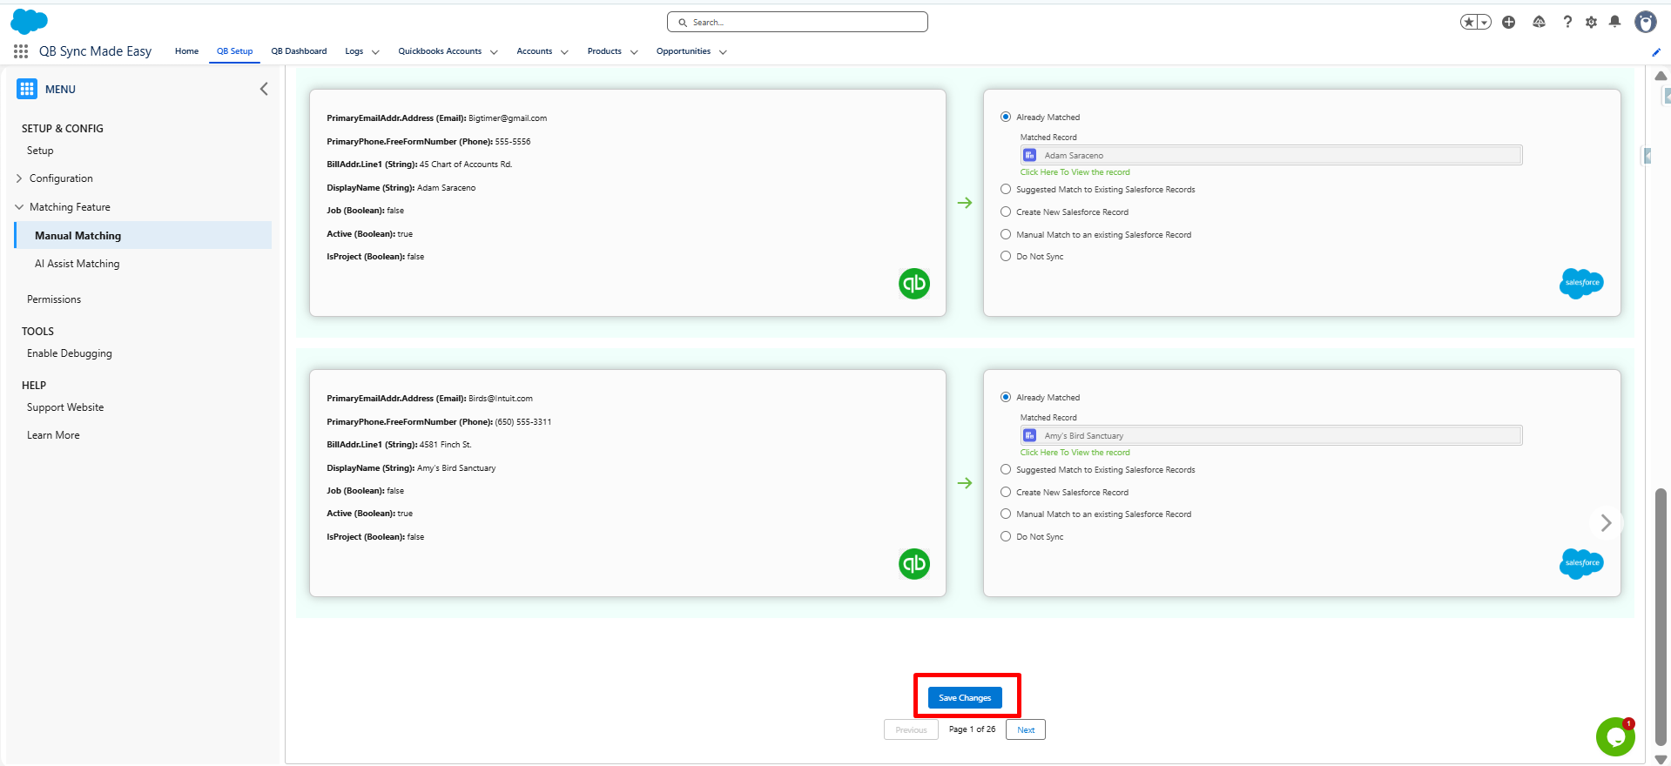Viewport: 1671px width, 766px height.
Task: Go to the Home tab
Action: coord(186,51)
